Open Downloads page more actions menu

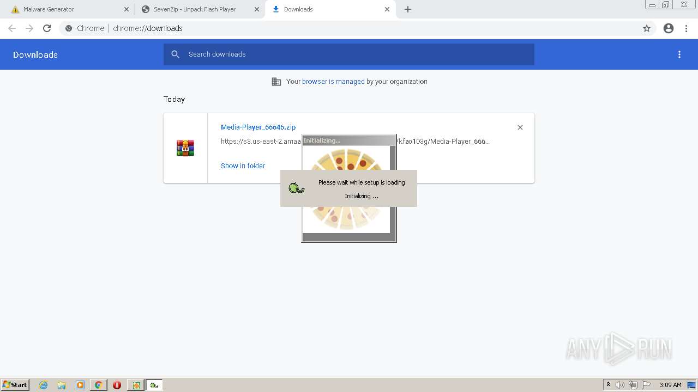pos(679,54)
